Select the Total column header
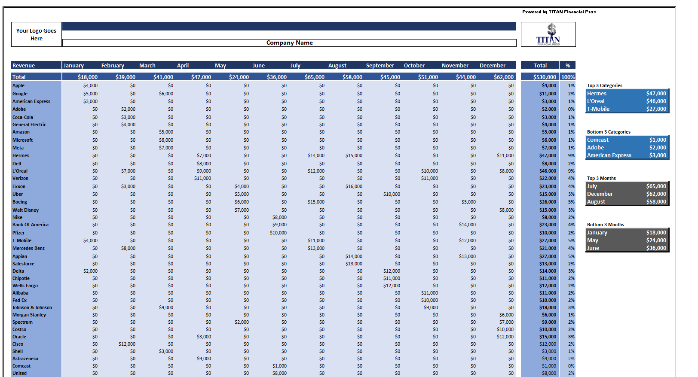The image size is (698, 377). [540, 66]
